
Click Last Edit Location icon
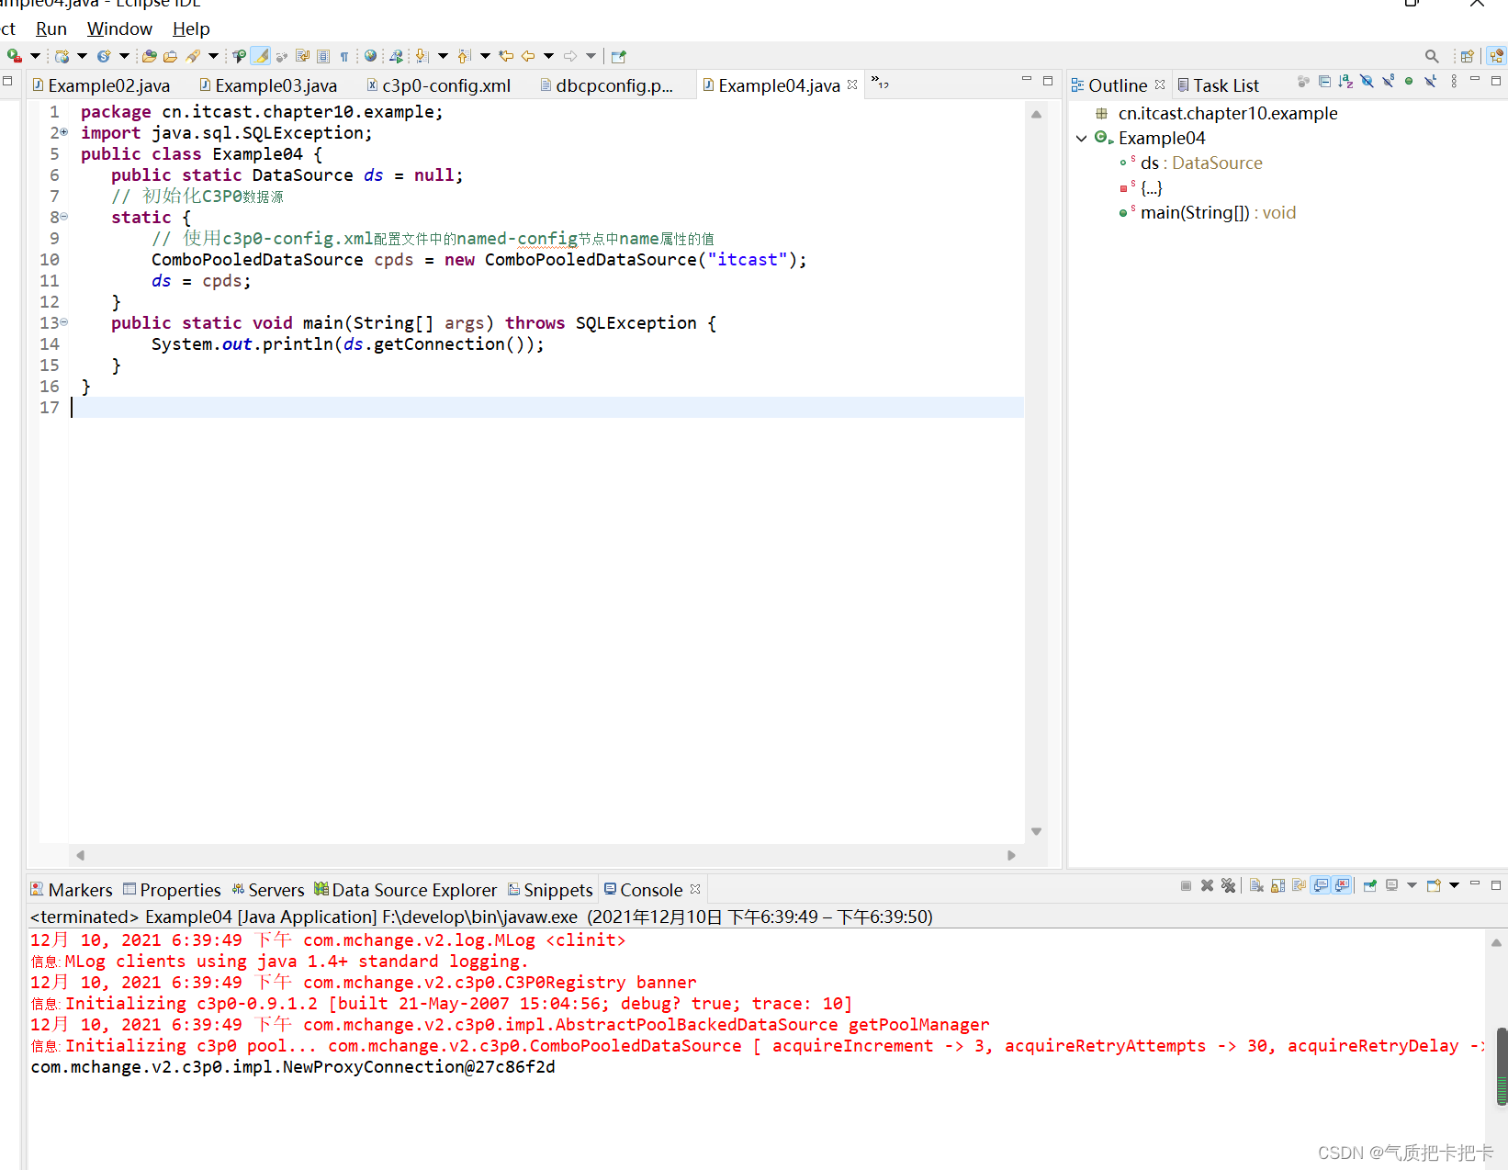pyautogui.click(x=506, y=56)
